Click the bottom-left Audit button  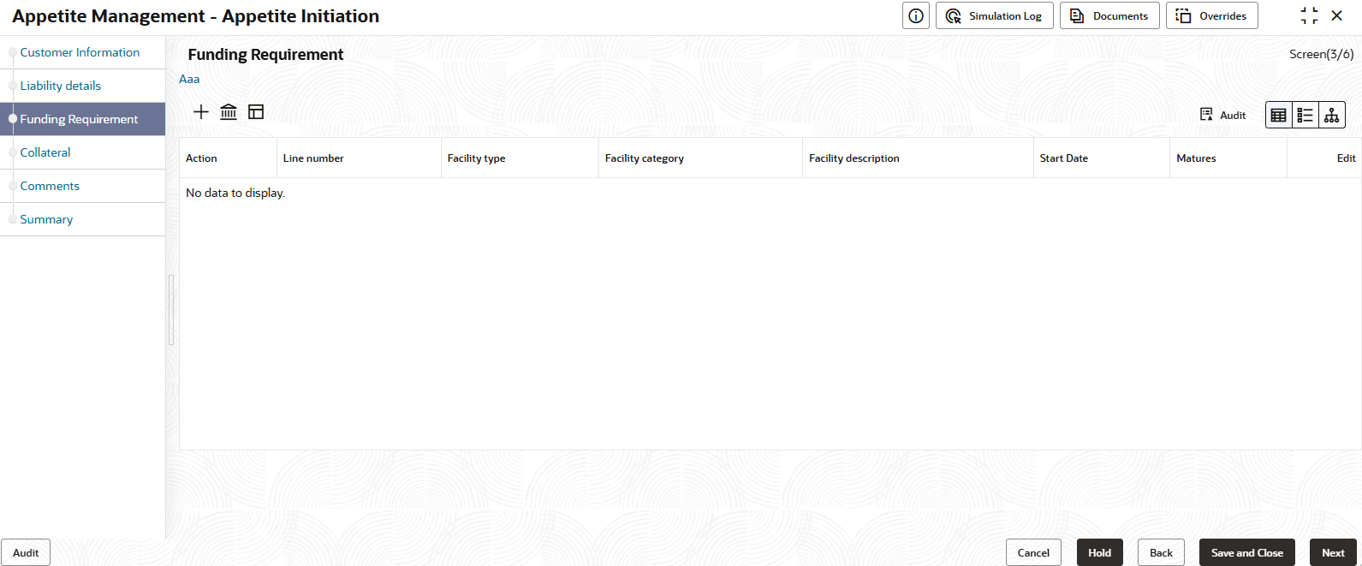pyautogui.click(x=26, y=552)
